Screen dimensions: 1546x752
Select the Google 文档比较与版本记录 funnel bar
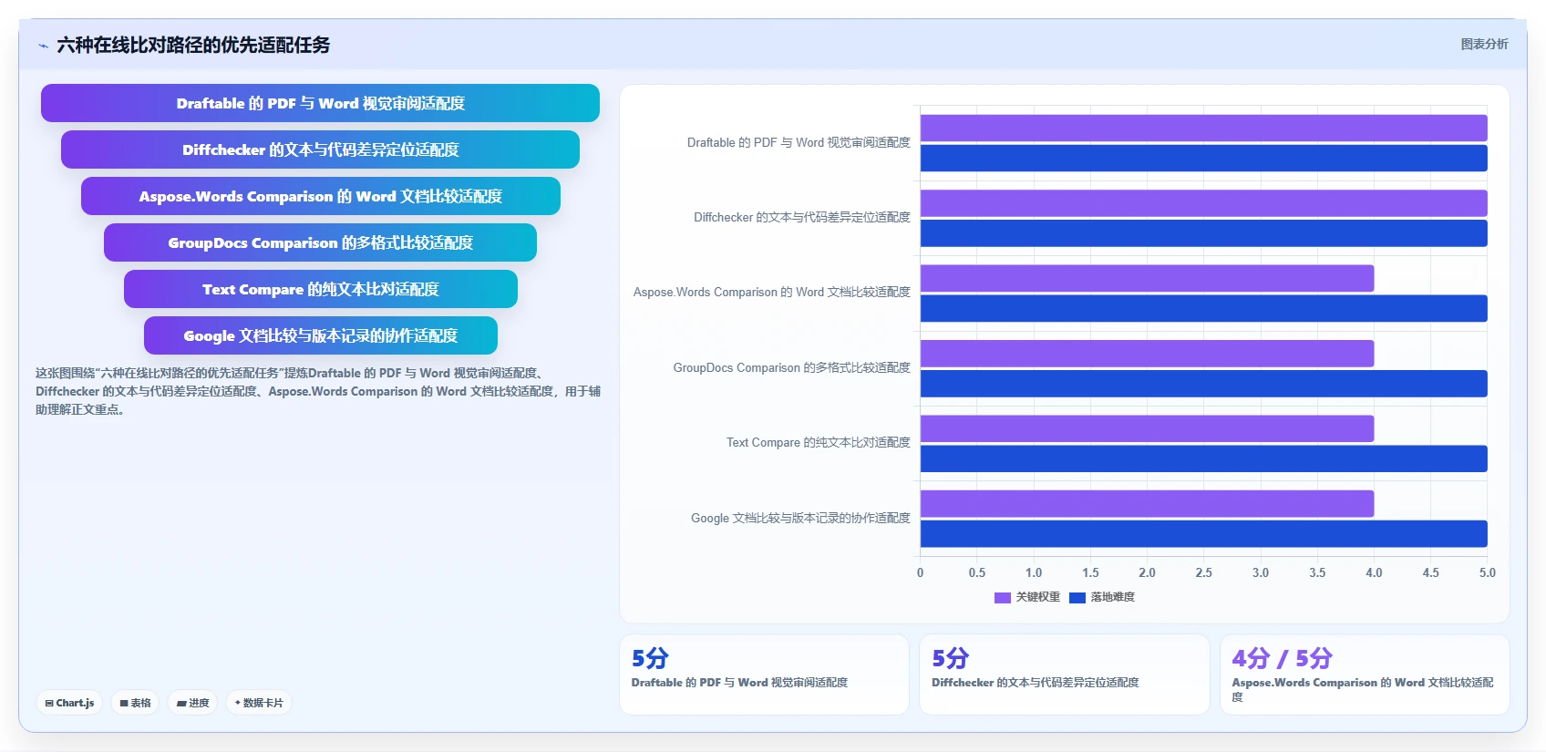tap(320, 335)
